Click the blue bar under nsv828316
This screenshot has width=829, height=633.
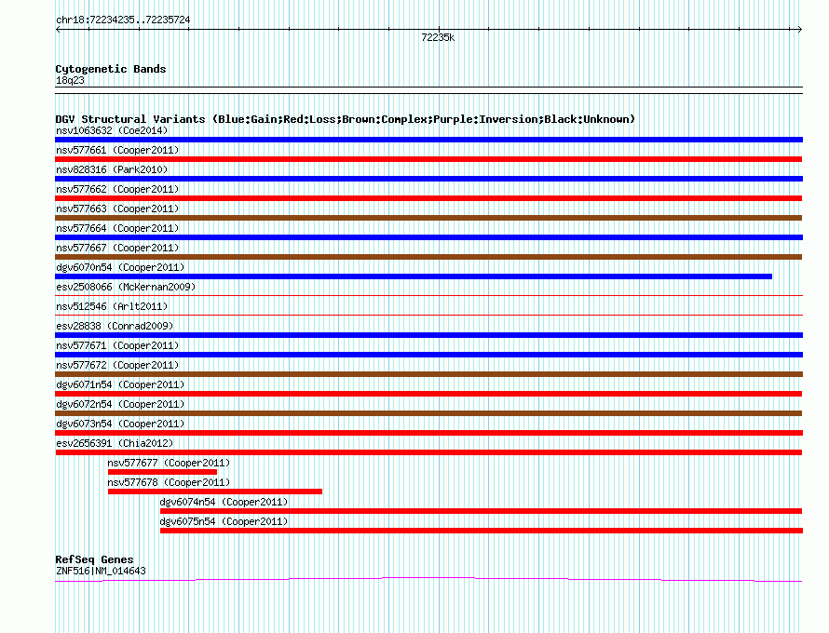pyautogui.click(x=428, y=179)
